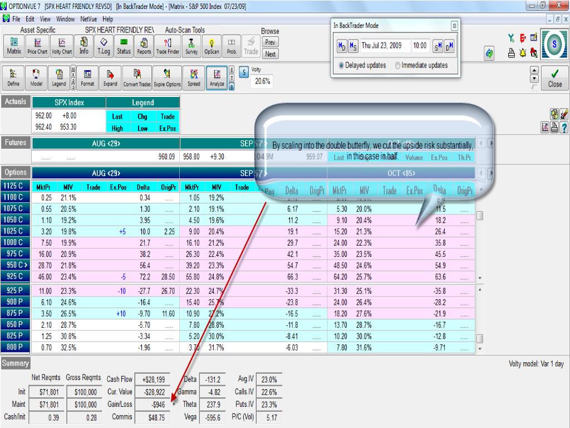Select the 950 C strike row label
The height and width of the screenshot is (428, 570).
[x=16, y=265]
